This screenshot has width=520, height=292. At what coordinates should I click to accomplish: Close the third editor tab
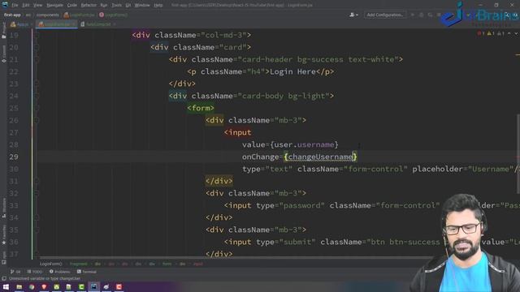click(115, 24)
